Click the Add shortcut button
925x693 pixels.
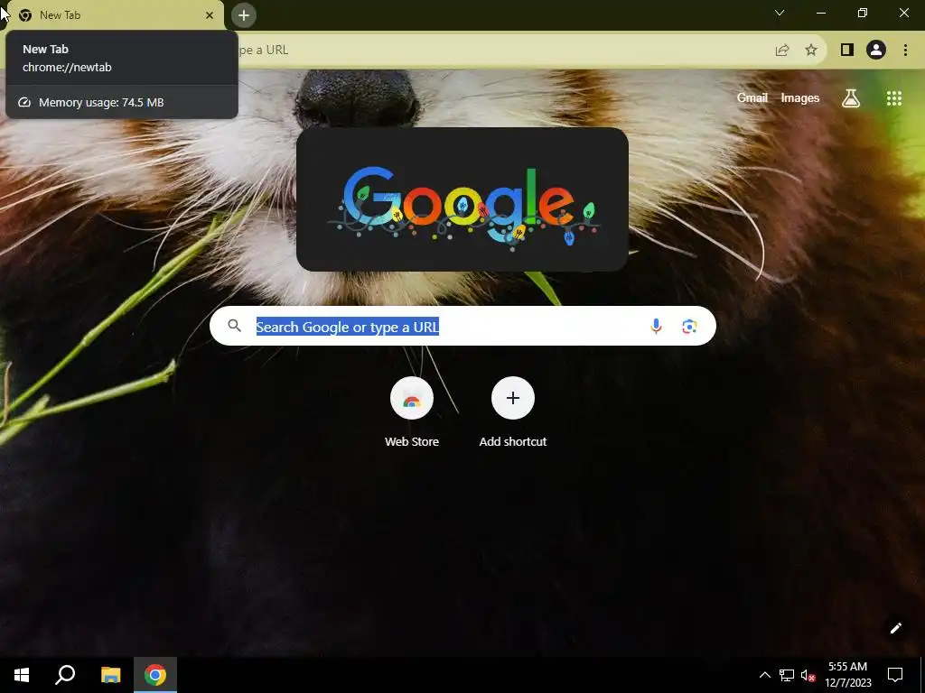(513, 411)
